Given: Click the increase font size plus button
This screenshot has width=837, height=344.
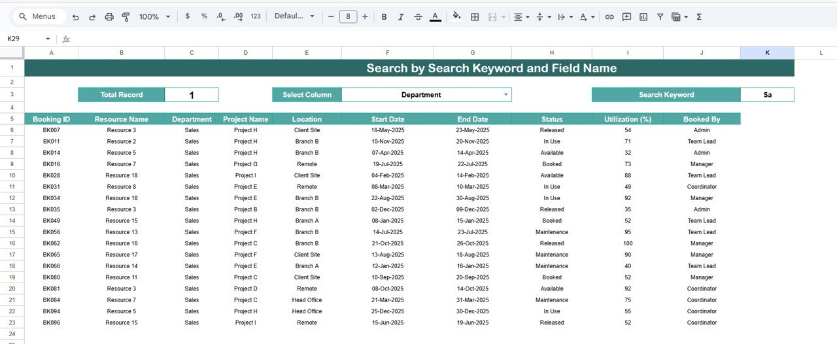Looking at the screenshot, I should point(365,16).
